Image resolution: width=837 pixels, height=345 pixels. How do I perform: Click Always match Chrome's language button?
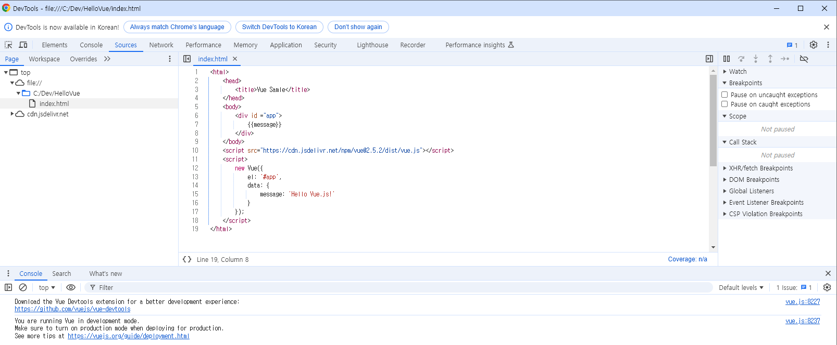coord(177,27)
